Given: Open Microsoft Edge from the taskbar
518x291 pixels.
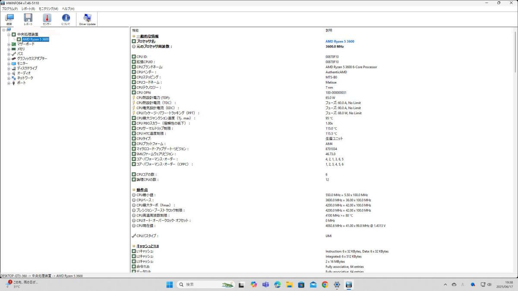Looking at the screenshot, I should coord(278,285).
